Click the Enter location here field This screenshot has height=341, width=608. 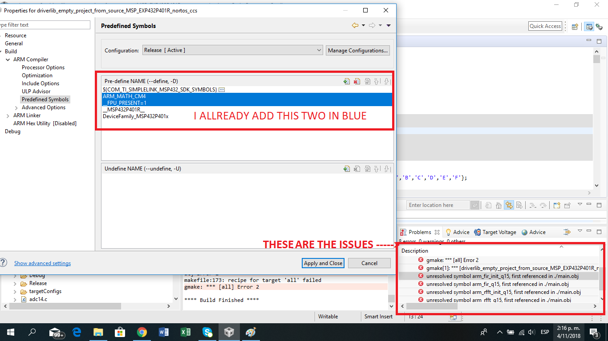(438, 205)
